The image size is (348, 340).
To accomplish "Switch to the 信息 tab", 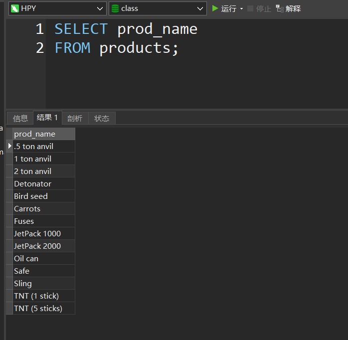I will tap(20, 118).
